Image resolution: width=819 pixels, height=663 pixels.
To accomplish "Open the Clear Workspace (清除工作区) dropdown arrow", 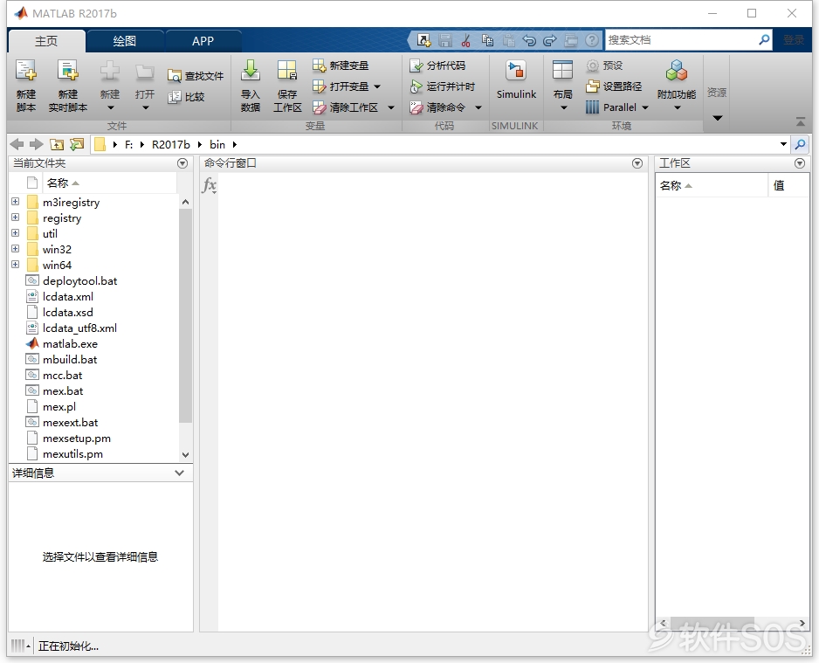I will [390, 107].
